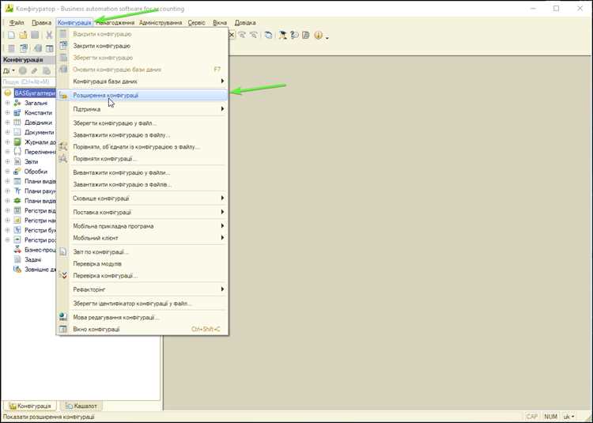This screenshot has width=593, height=423.
Task: Open the Рефакторінг submenu
Action: pyautogui.click(x=142, y=289)
